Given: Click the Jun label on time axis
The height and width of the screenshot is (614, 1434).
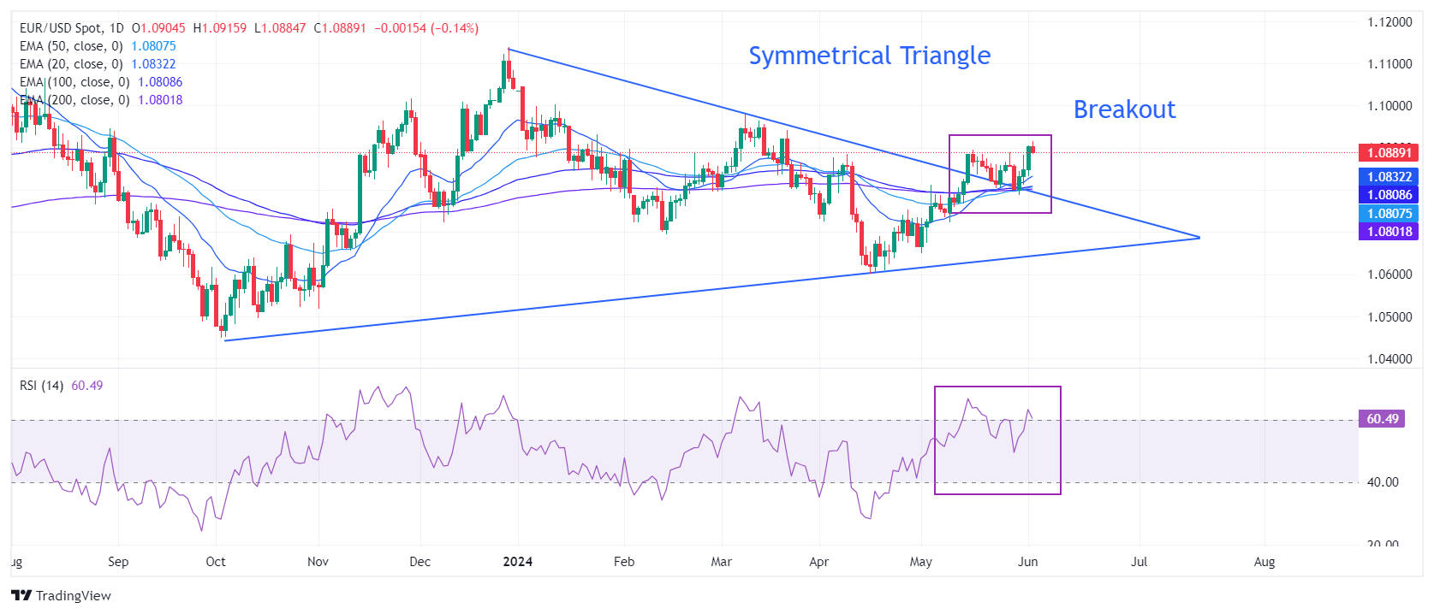Looking at the screenshot, I should coord(1027,562).
